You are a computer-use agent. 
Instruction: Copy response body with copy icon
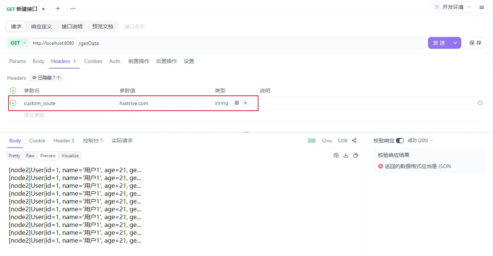tap(356, 155)
